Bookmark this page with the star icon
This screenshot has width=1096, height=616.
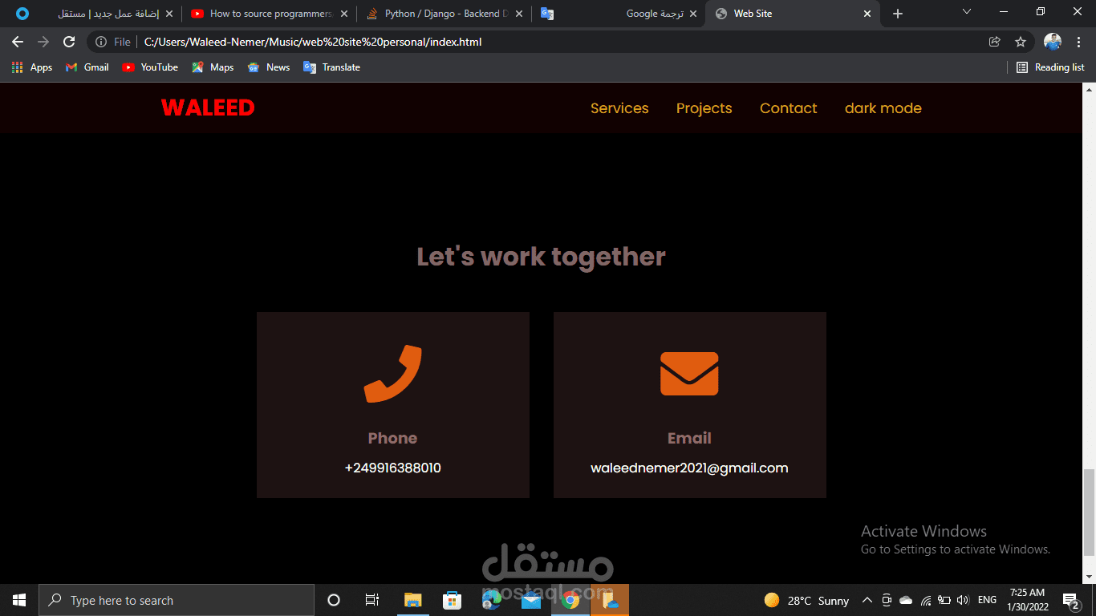(1021, 42)
